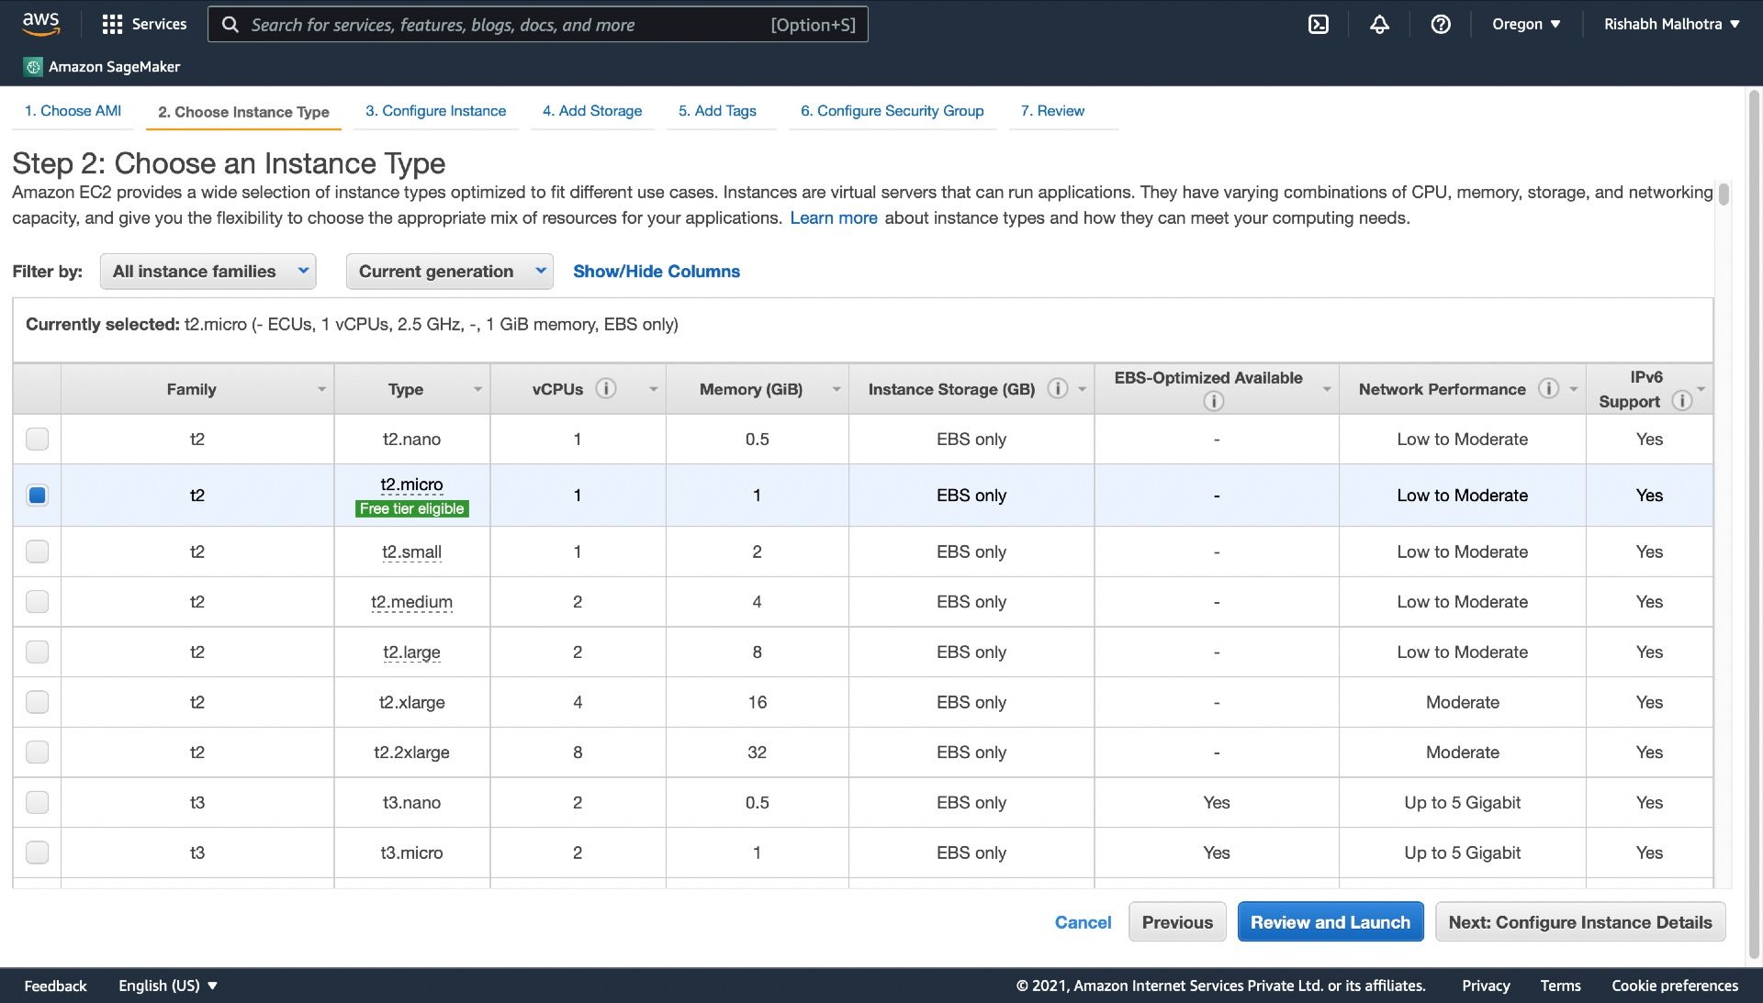
Task: Click the t2.large type name
Action: coord(411,652)
